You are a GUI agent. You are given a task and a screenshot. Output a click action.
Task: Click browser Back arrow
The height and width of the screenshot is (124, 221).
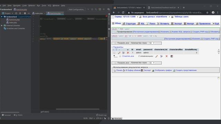click(x=114, y=12)
